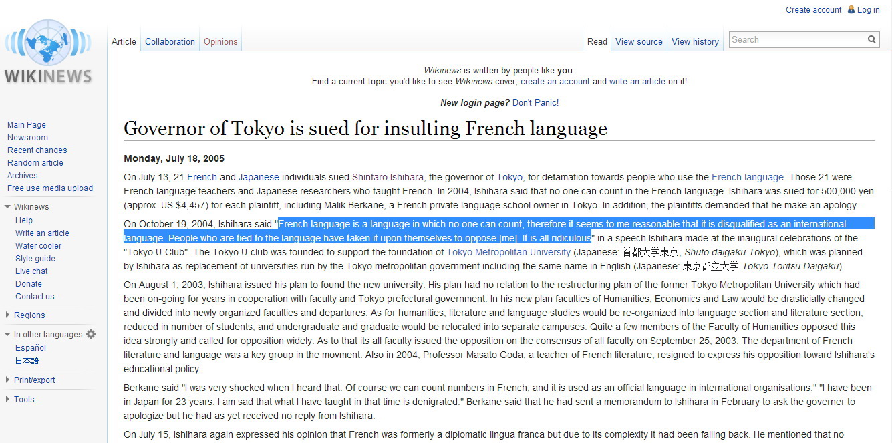The width and height of the screenshot is (892, 443).
Task: Switch to the 日本語 language version
Action: (x=27, y=361)
